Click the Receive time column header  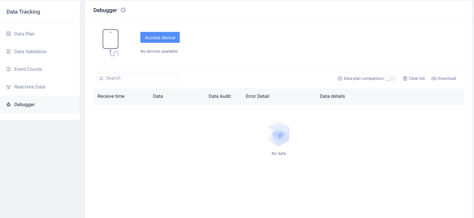coord(111,96)
